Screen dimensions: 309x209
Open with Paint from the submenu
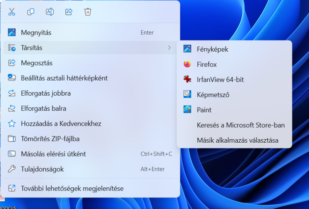(234, 110)
